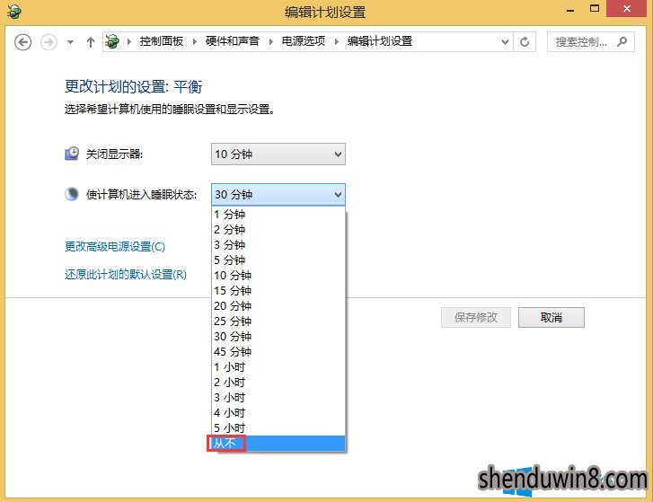Select 1 分钟 from sleep list
Screen dimensions: 653x502
[278, 215]
